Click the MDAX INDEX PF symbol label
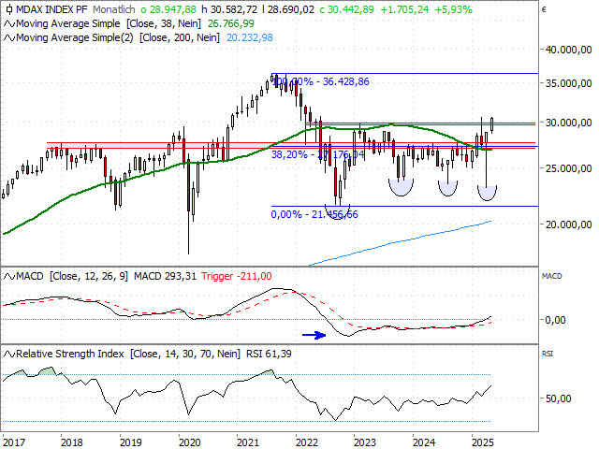Image resolution: width=599 pixels, height=449 pixels. coord(52,9)
